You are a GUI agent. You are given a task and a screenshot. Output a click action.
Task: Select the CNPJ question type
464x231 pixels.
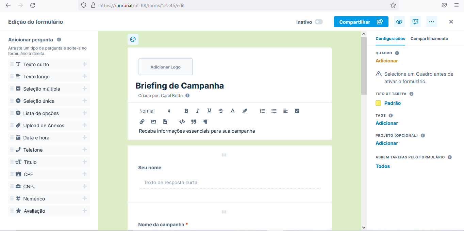(x=49, y=187)
